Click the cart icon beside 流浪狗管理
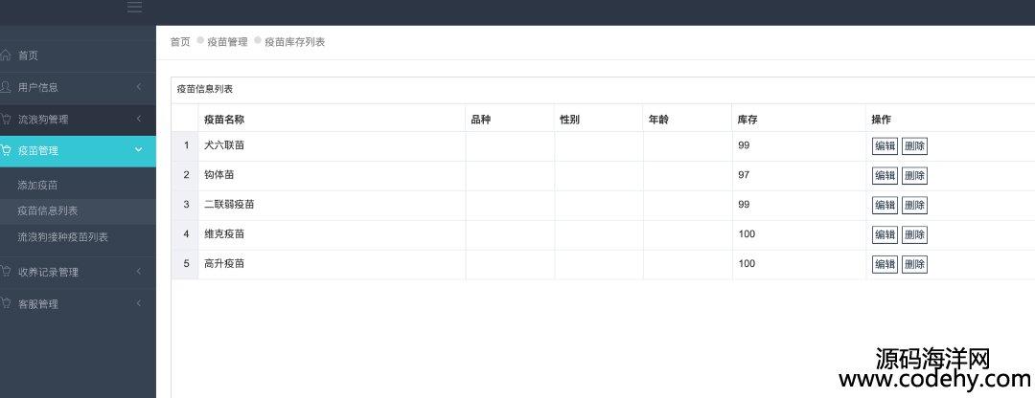The height and width of the screenshot is (398, 1035). [6, 120]
